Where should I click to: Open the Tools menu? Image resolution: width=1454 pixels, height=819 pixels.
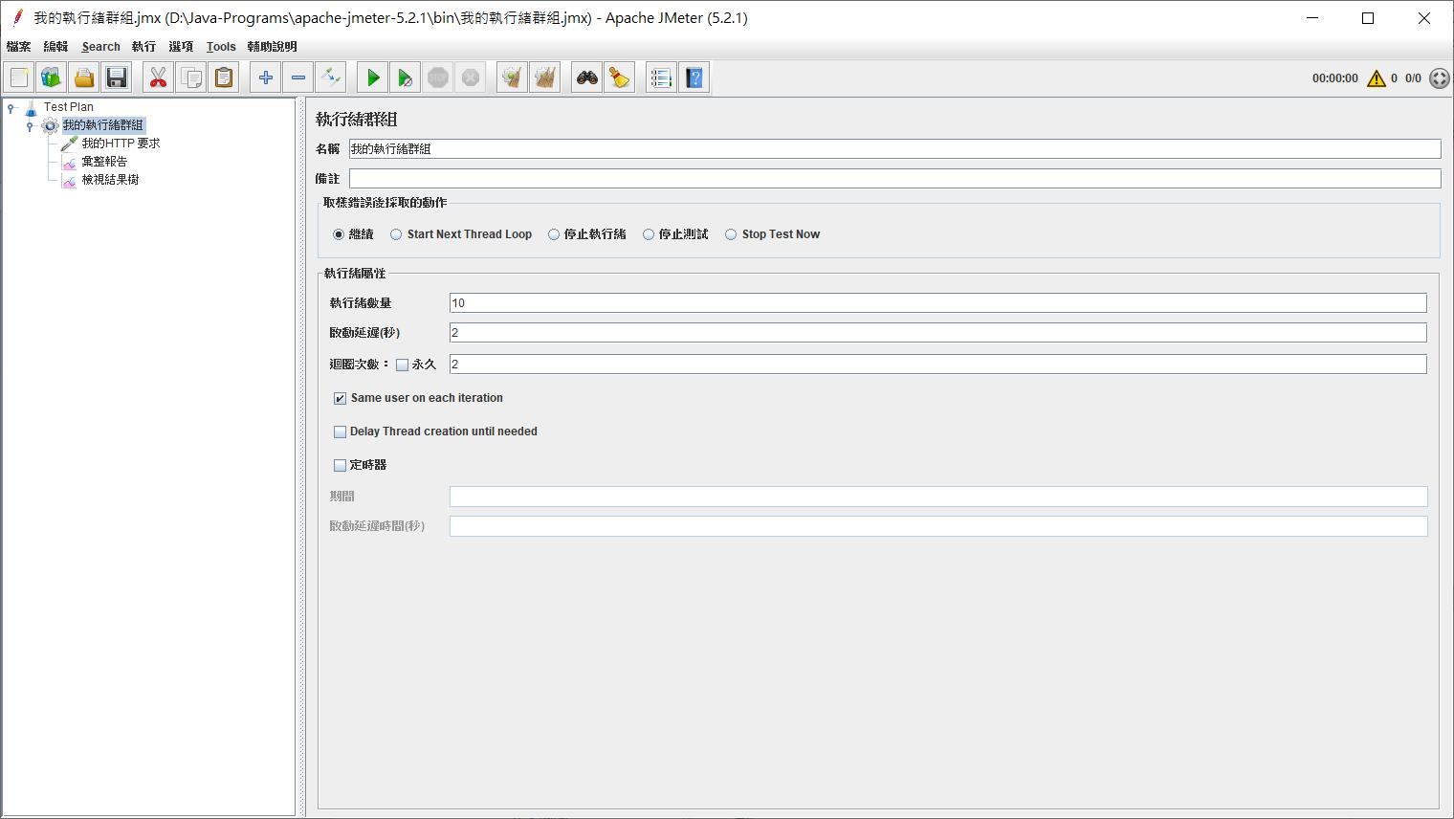pos(221,46)
